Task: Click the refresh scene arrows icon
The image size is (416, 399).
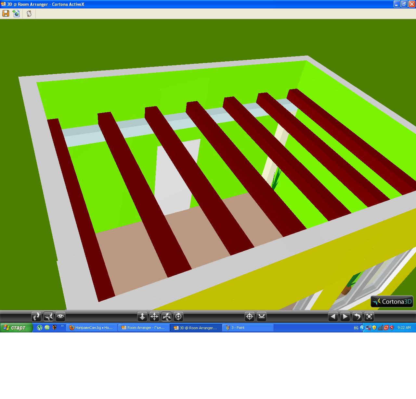Action: tap(29, 13)
